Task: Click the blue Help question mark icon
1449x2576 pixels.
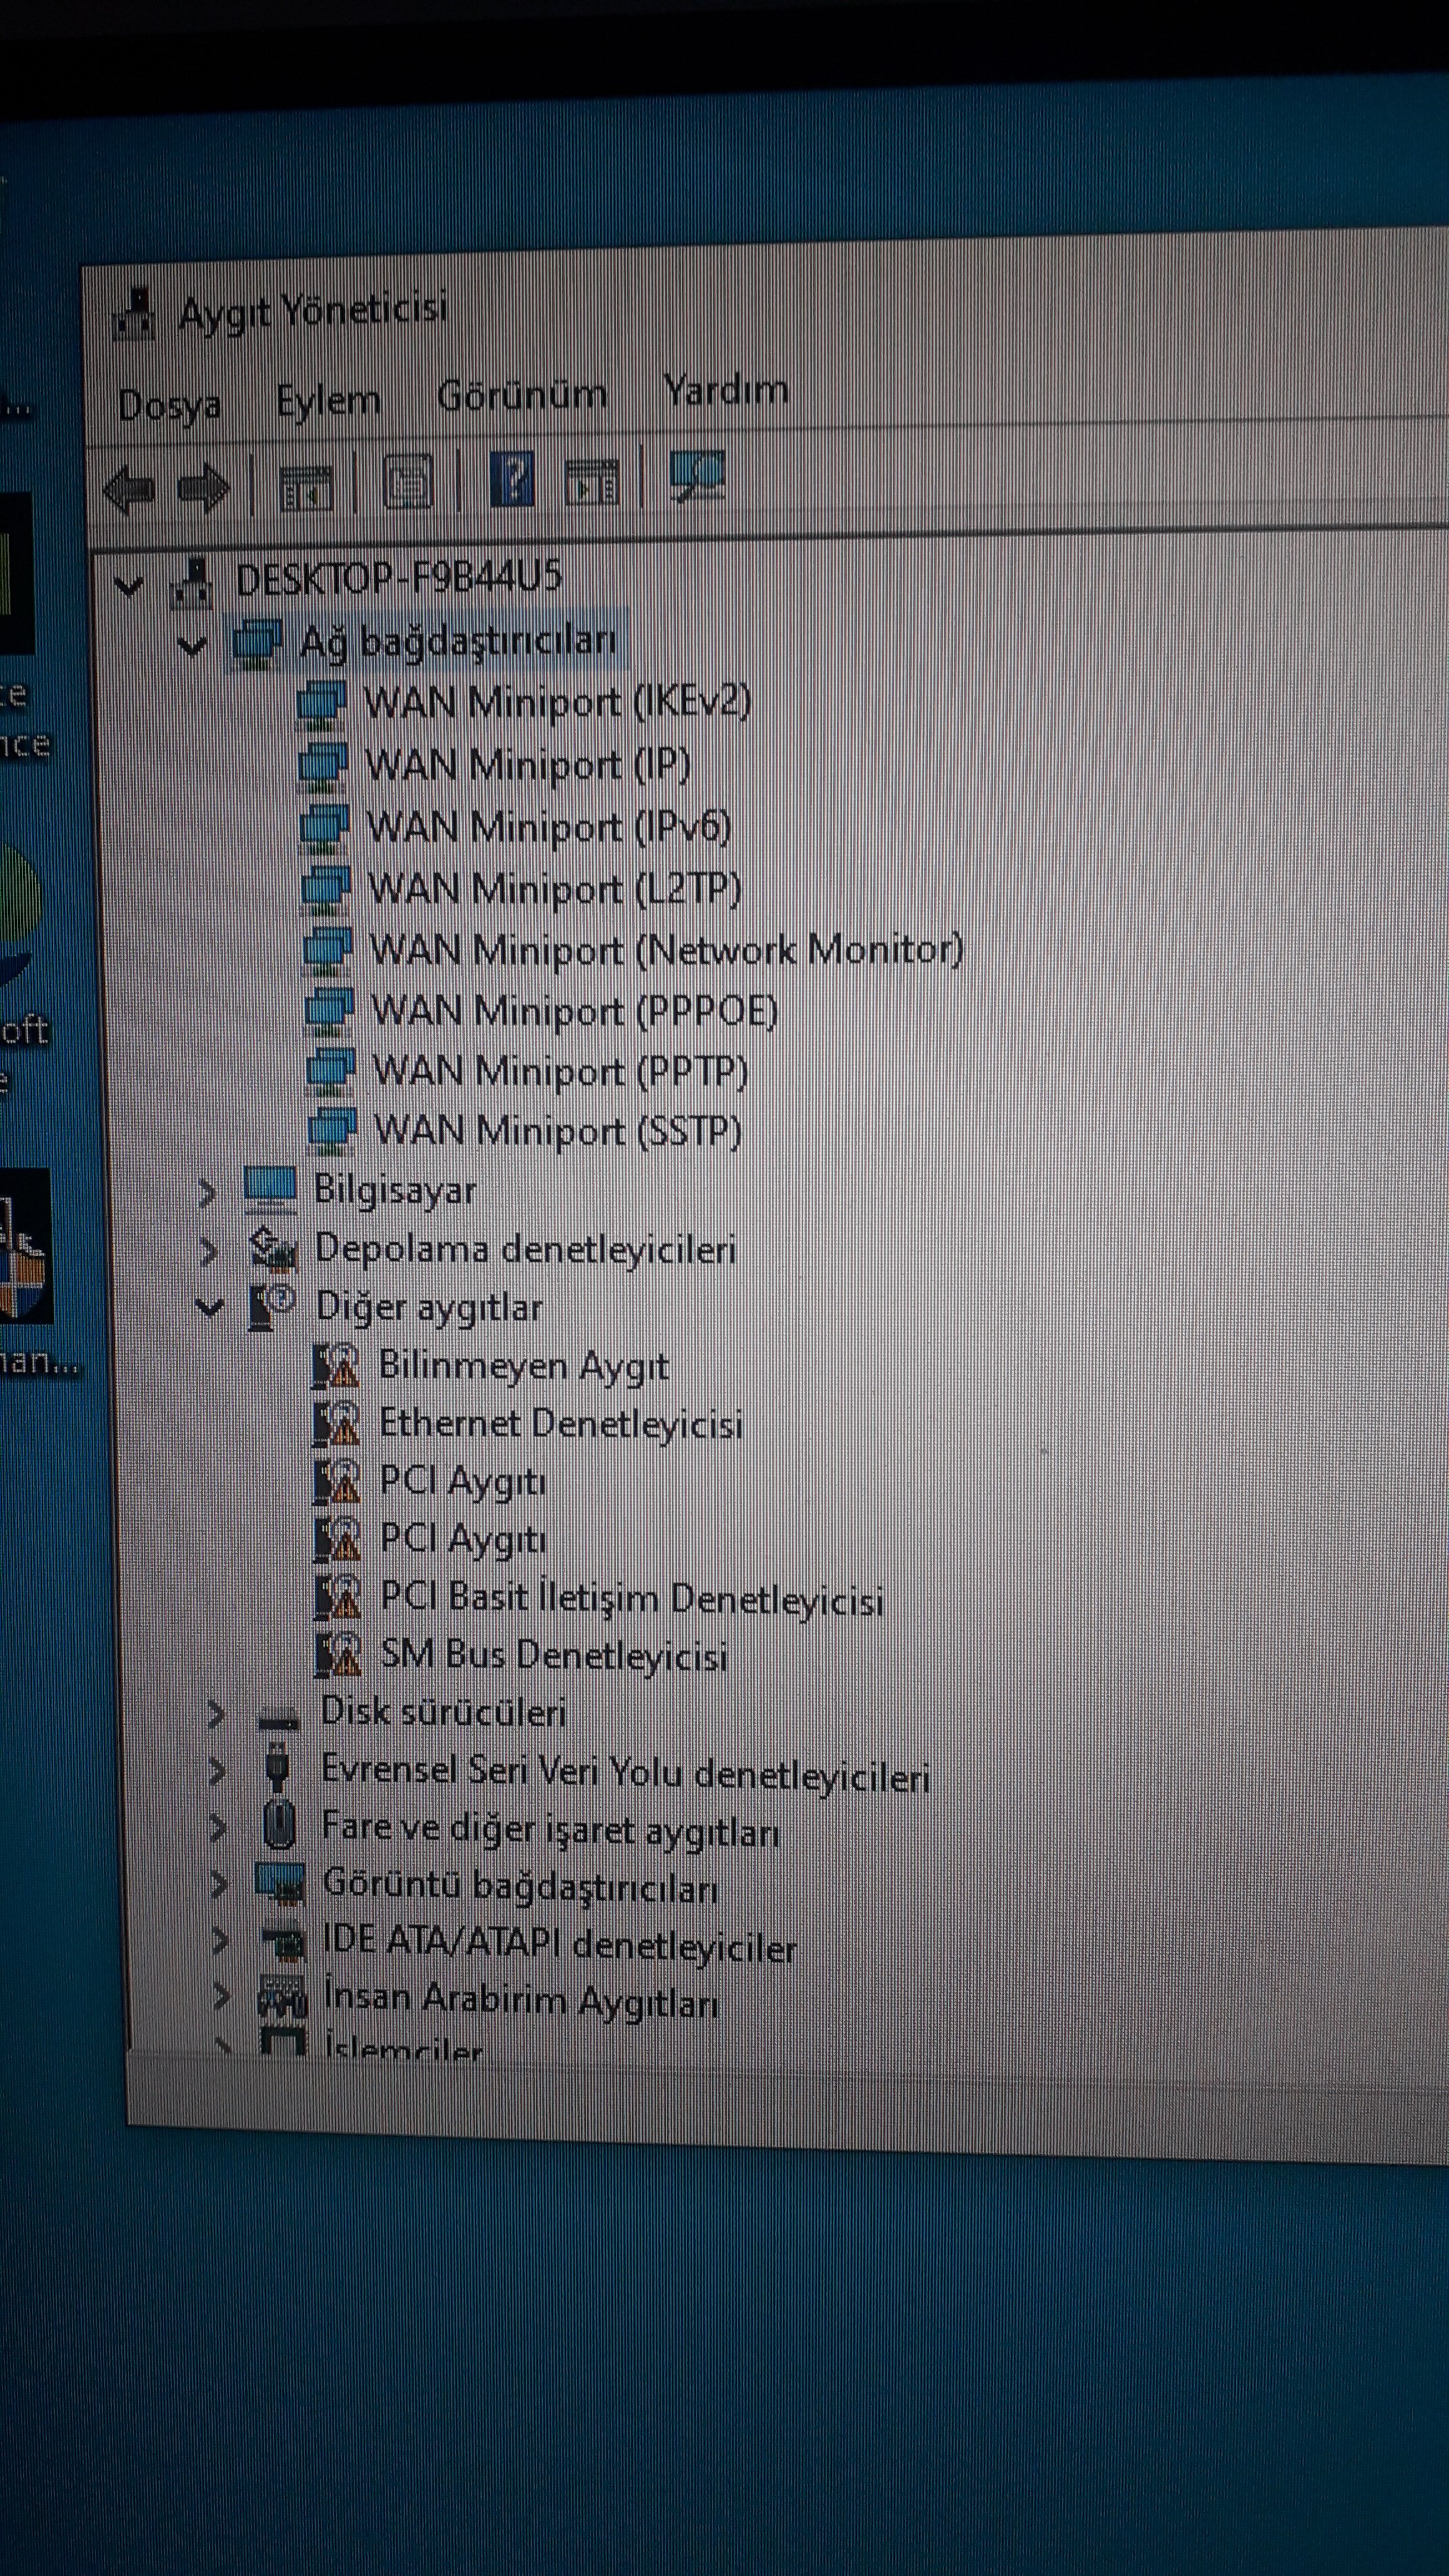Action: 511,479
